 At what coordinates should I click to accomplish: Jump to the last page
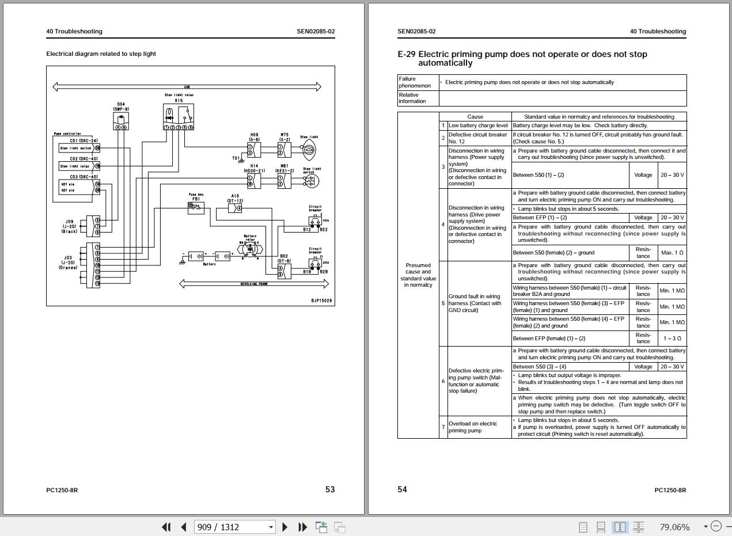click(302, 527)
